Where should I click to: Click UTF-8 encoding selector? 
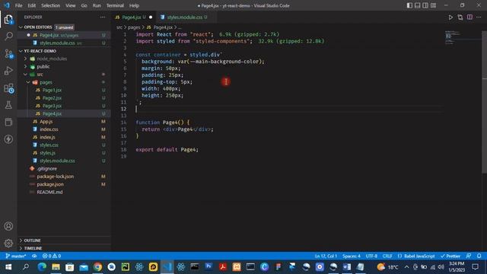[371, 256]
